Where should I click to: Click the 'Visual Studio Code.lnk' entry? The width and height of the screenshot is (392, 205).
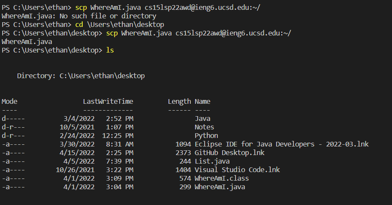(x=237, y=170)
